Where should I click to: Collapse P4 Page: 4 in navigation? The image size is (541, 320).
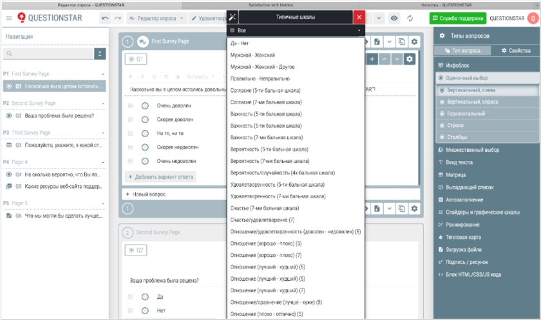(x=103, y=162)
